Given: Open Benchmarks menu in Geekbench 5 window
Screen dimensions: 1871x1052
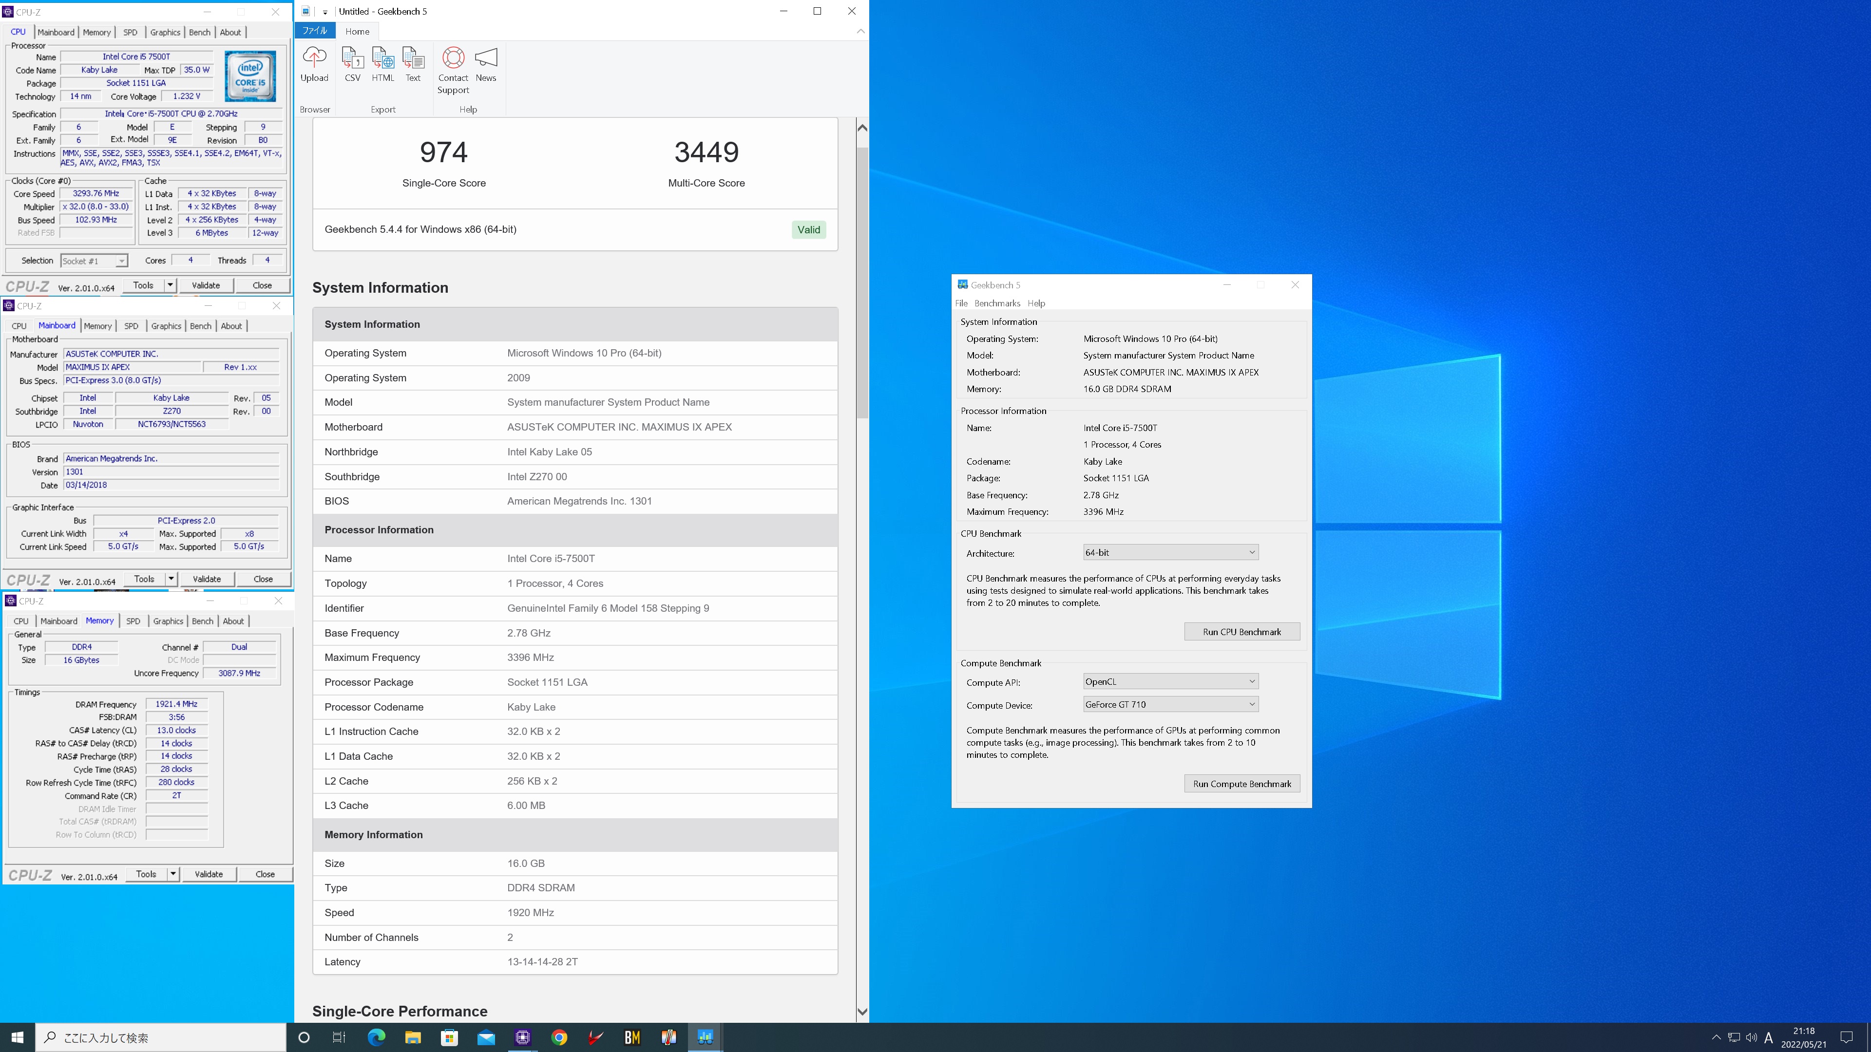Looking at the screenshot, I should [x=997, y=303].
